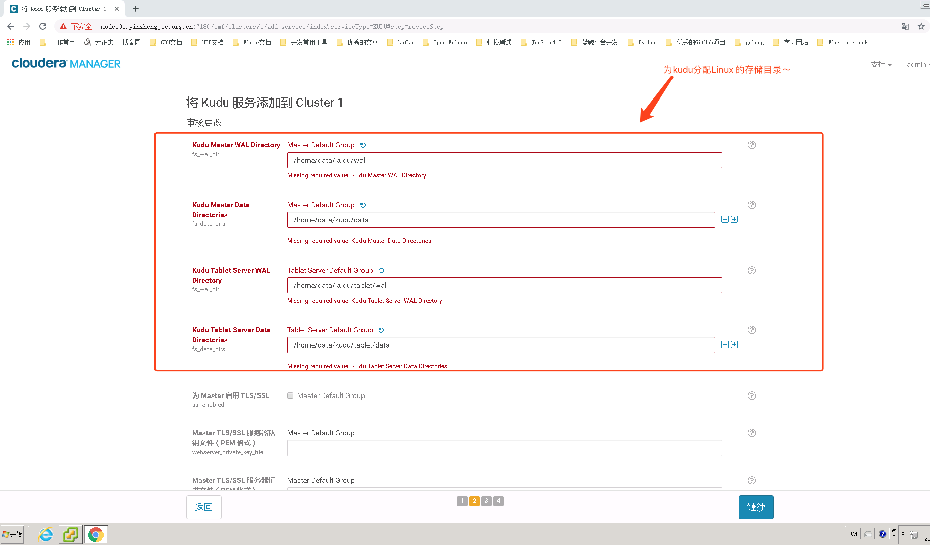This screenshot has height=545, width=930.
Task: Open the 尹正杰 - 博客园 bookmark
Action: click(x=112, y=42)
